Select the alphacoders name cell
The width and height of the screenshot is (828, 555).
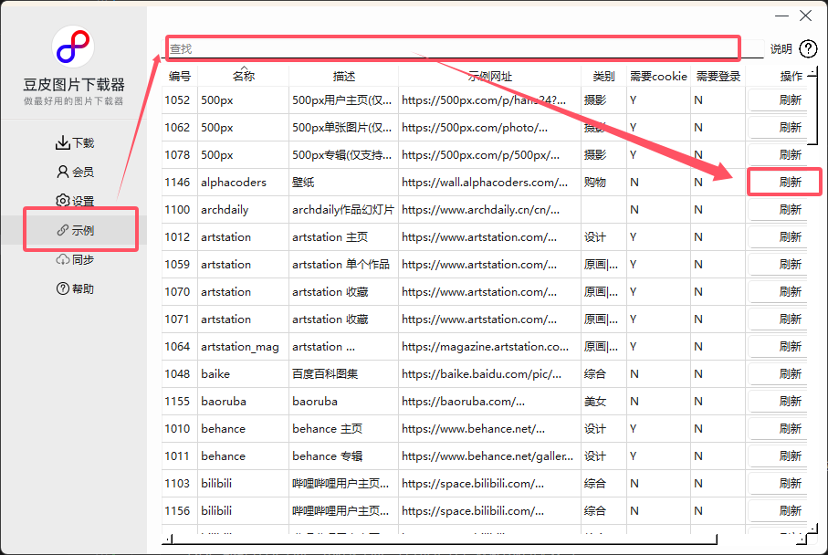pyautogui.click(x=244, y=183)
